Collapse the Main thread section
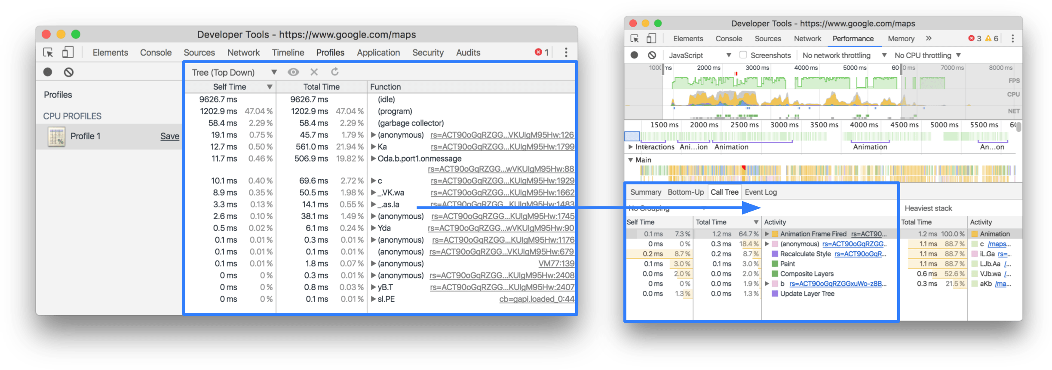This screenshot has height=370, width=1052. 631,160
